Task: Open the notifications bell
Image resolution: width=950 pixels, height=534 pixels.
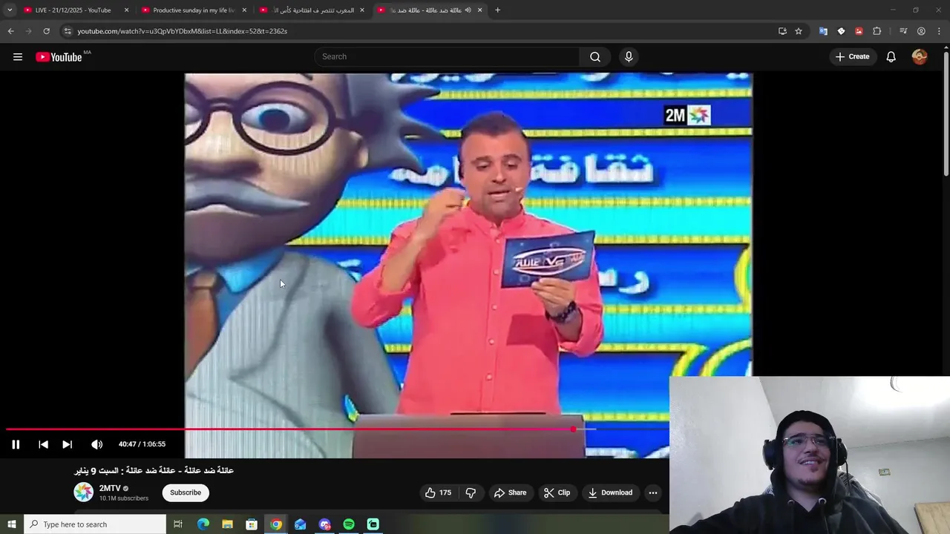Action: pyautogui.click(x=891, y=56)
